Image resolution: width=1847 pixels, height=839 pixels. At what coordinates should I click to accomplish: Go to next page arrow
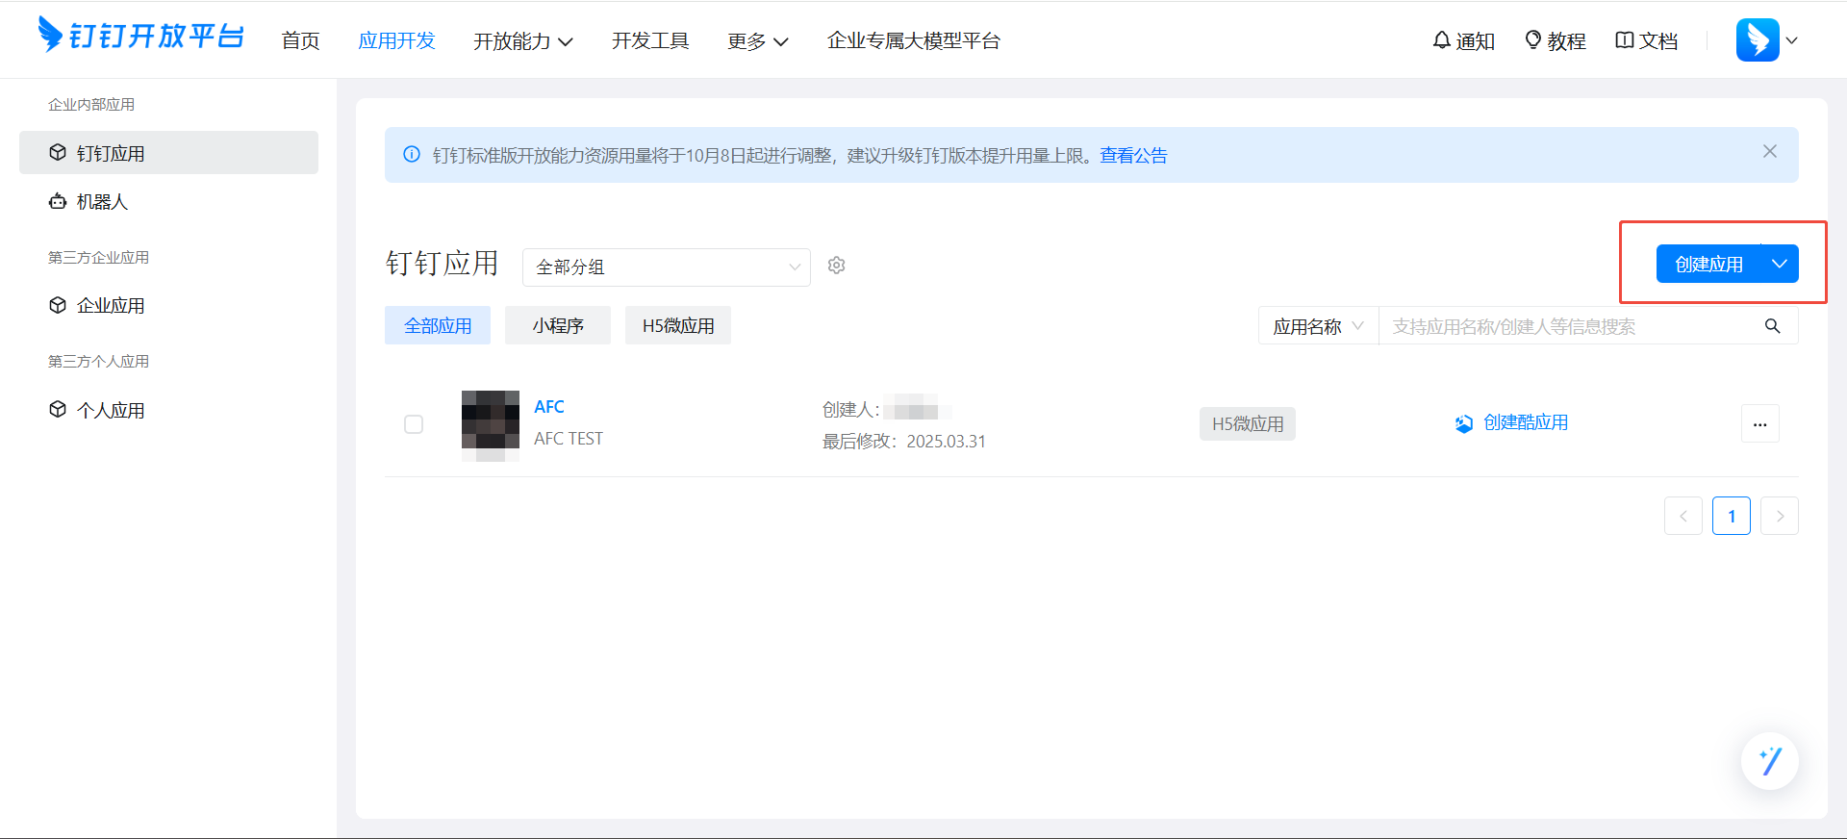click(x=1780, y=516)
